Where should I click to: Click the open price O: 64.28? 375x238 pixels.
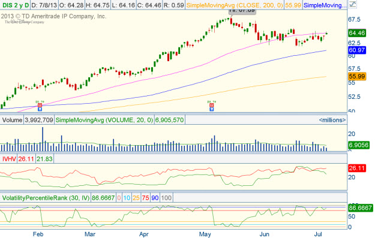[71, 5]
